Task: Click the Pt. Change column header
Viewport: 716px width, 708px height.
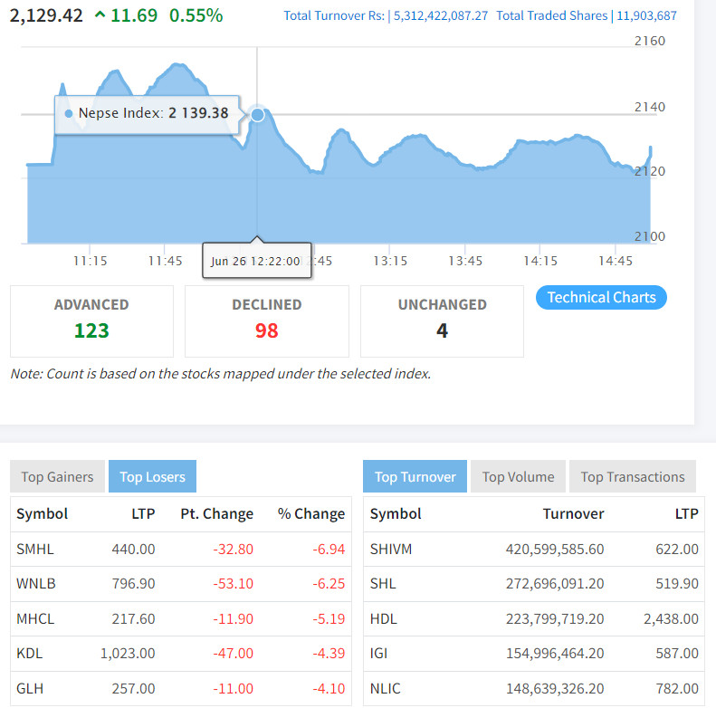Action: [217, 513]
